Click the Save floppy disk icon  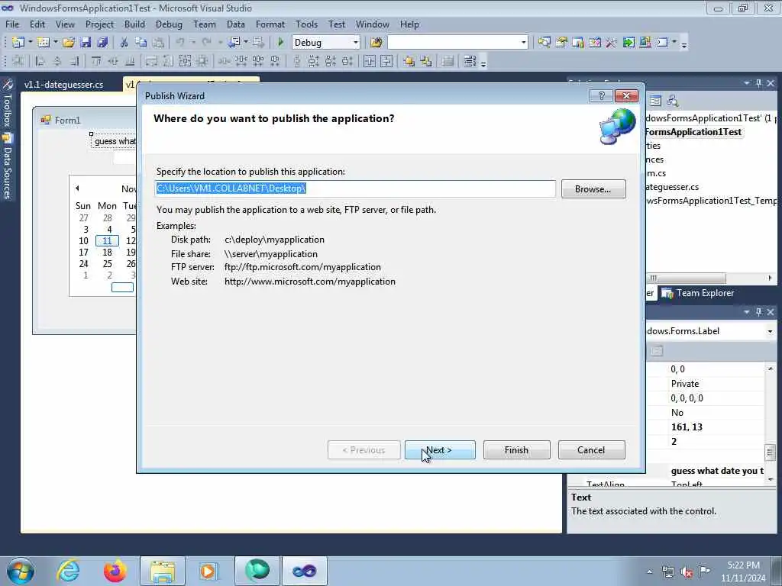86,43
